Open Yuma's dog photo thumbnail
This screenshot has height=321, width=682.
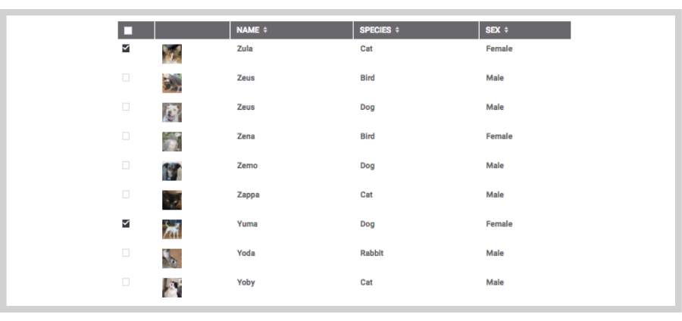(172, 229)
